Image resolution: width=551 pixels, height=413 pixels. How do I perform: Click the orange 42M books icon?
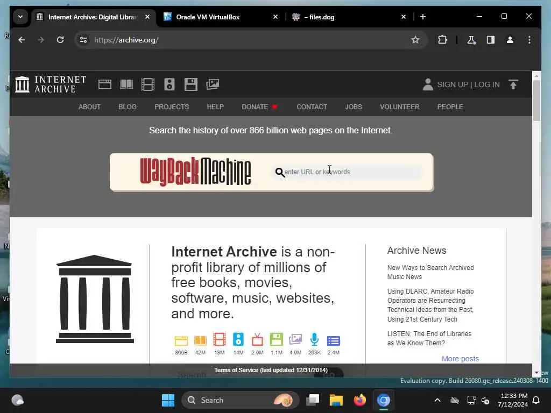pyautogui.click(x=200, y=340)
